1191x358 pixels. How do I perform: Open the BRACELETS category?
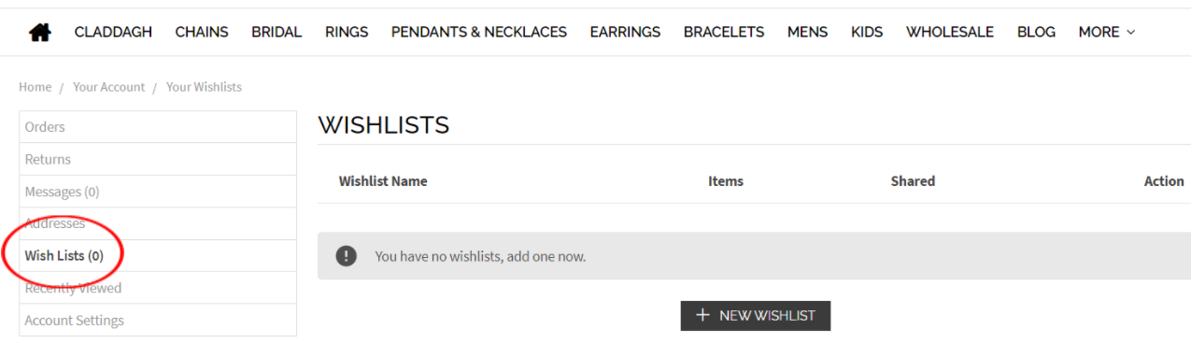724,32
